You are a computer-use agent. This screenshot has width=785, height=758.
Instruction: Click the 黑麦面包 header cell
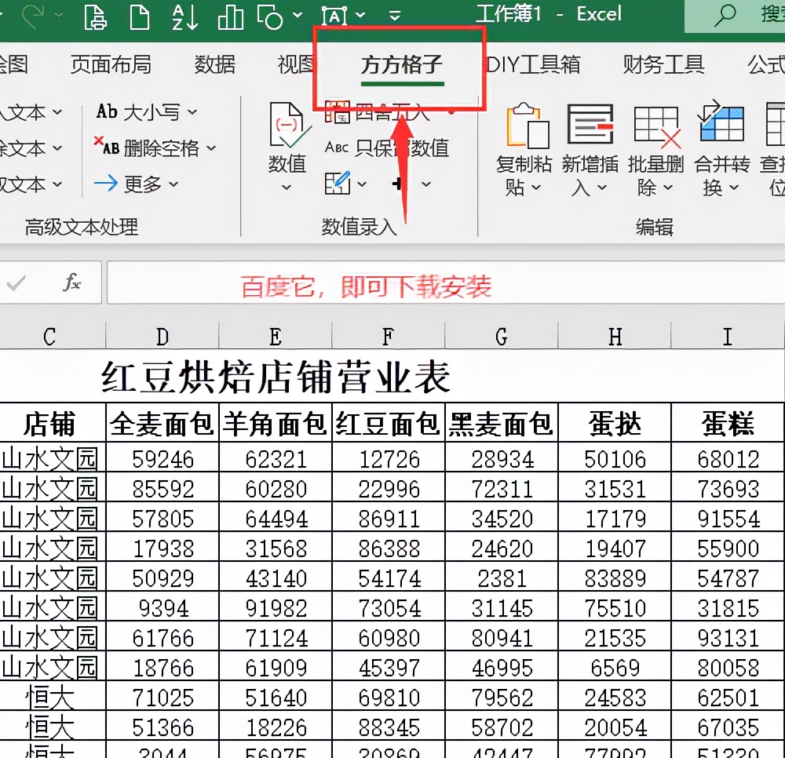(502, 423)
